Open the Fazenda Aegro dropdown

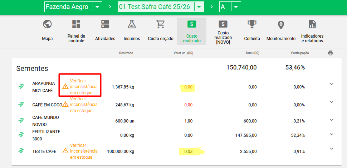pos(97,7)
